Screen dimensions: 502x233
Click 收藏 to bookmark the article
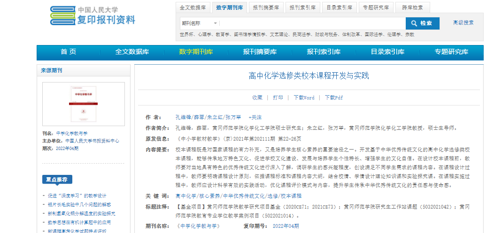pyautogui.click(x=257, y=98)
